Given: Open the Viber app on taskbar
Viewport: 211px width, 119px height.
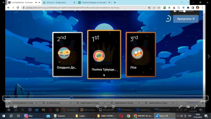Looking at the screenshot, I should point(28,116).
